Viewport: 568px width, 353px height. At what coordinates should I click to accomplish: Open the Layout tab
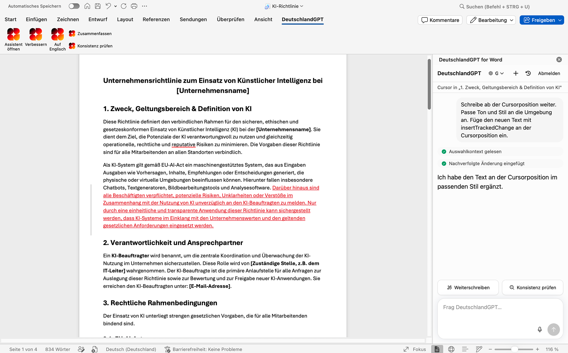[x=125, y=19]
